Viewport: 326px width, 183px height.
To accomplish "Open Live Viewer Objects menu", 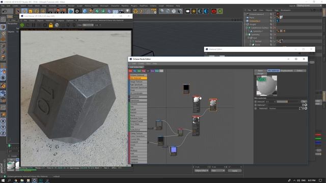I will click(x=40, y=20).
